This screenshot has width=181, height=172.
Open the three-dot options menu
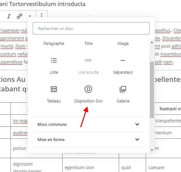(42, 15)
